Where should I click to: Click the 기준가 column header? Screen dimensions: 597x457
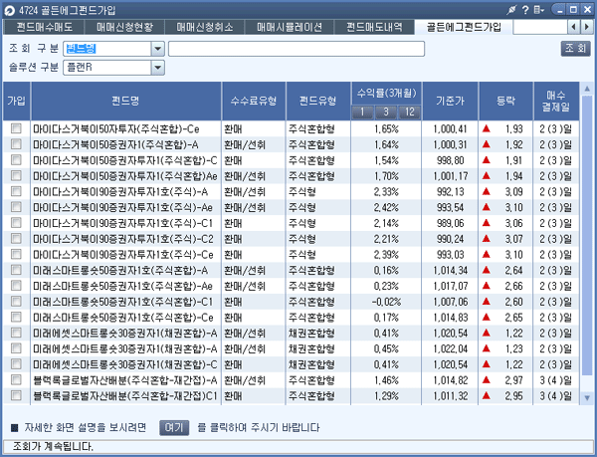click(x=450, y=101)
